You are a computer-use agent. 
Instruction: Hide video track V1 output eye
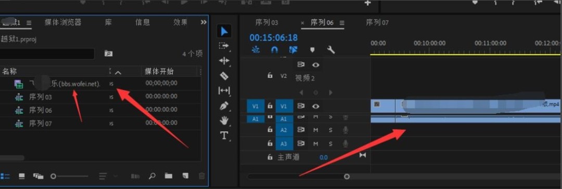point(316,106)
